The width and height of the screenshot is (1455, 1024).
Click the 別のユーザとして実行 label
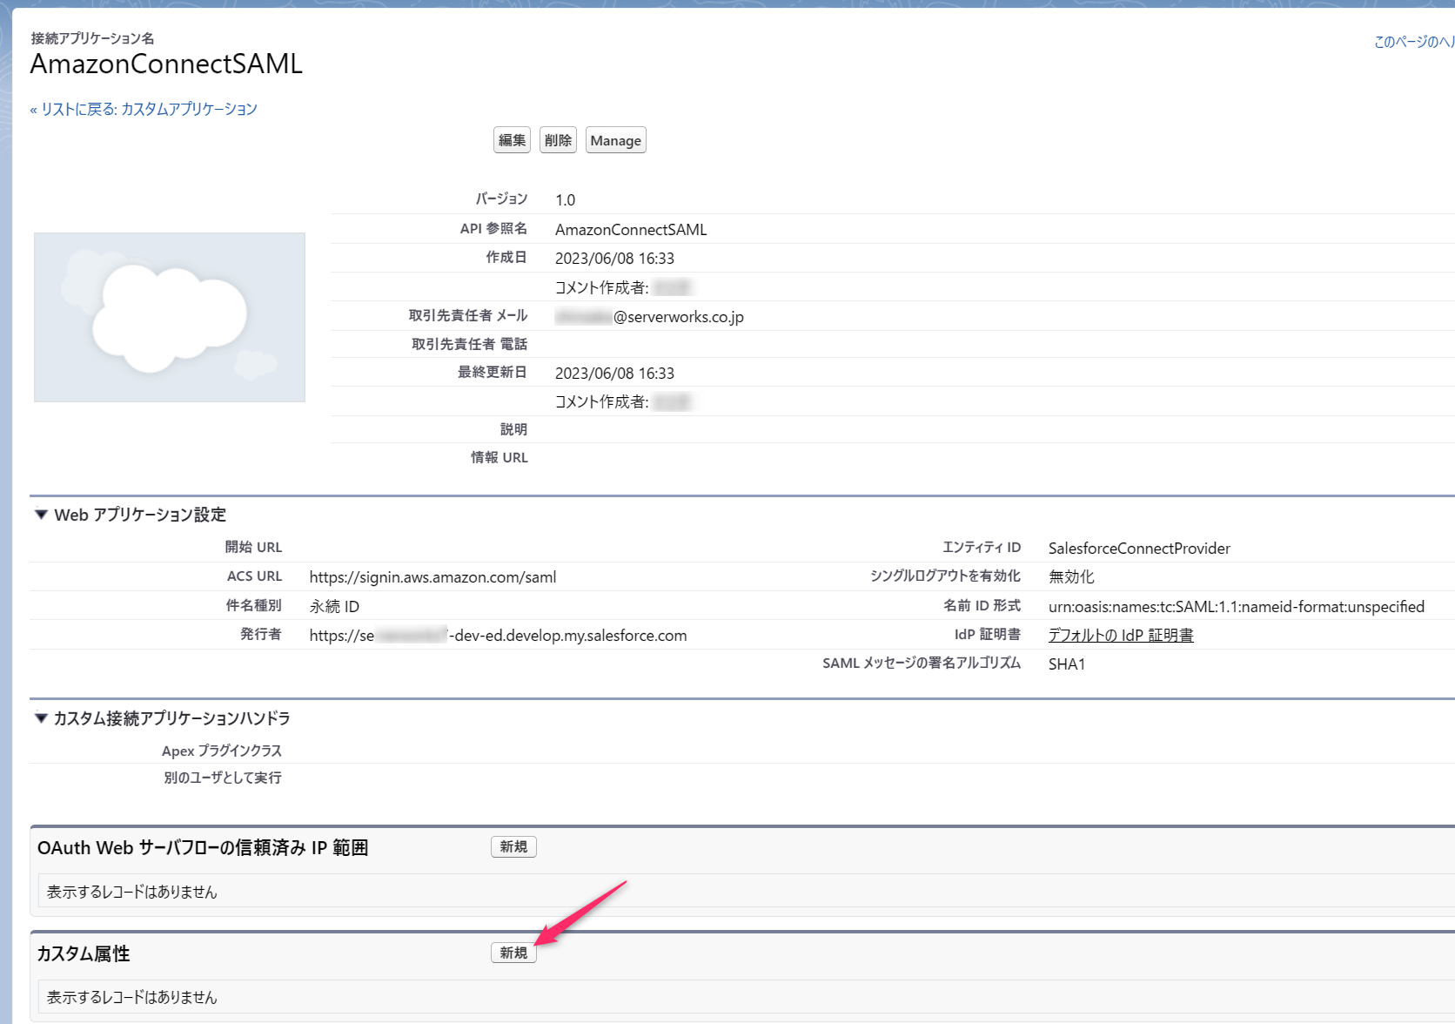[x=223, y=778]
